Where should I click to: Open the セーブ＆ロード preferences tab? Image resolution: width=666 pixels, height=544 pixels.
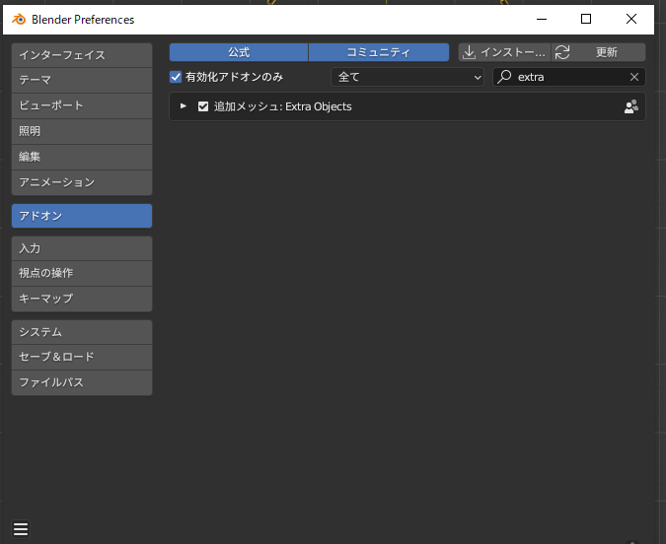pyautogui.click(x=82, y=357)
